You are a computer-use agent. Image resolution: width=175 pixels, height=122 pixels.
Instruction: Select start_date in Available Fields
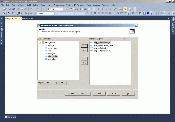pyautogui.click(x=53, y=56)
